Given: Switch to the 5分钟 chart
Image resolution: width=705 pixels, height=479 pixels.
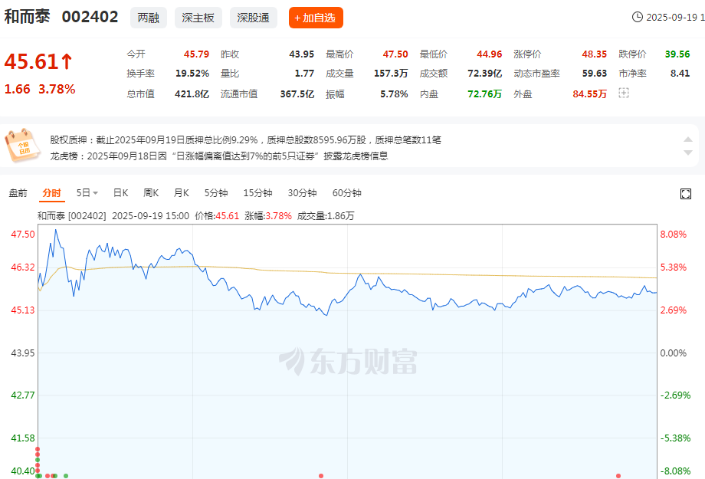Looking at the screenshot, I should 216,193.
